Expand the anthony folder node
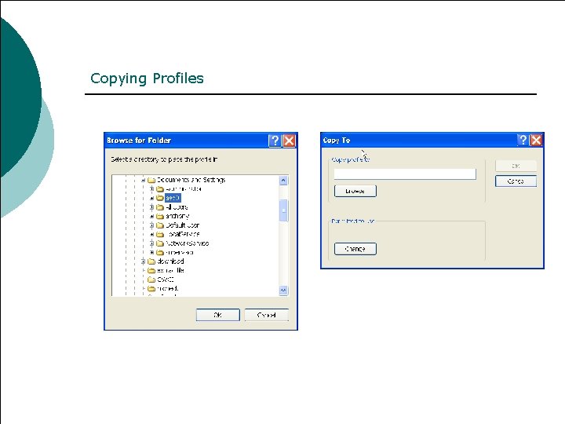This screenshot has height=424, width=565. coord(151,217)
